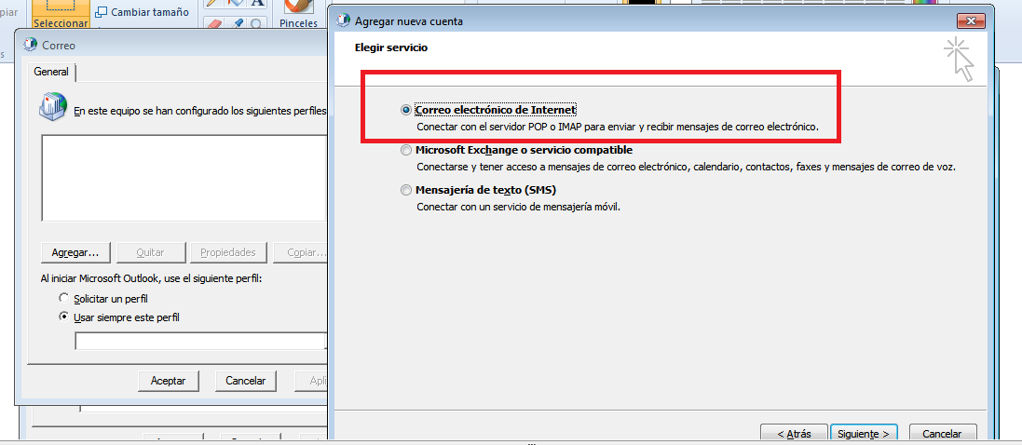
Task: Select Paint's Text tool A
Action: (x=257, y=3)
